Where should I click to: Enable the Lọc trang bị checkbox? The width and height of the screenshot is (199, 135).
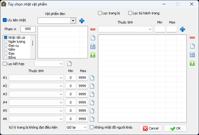(x=100, y=13)
